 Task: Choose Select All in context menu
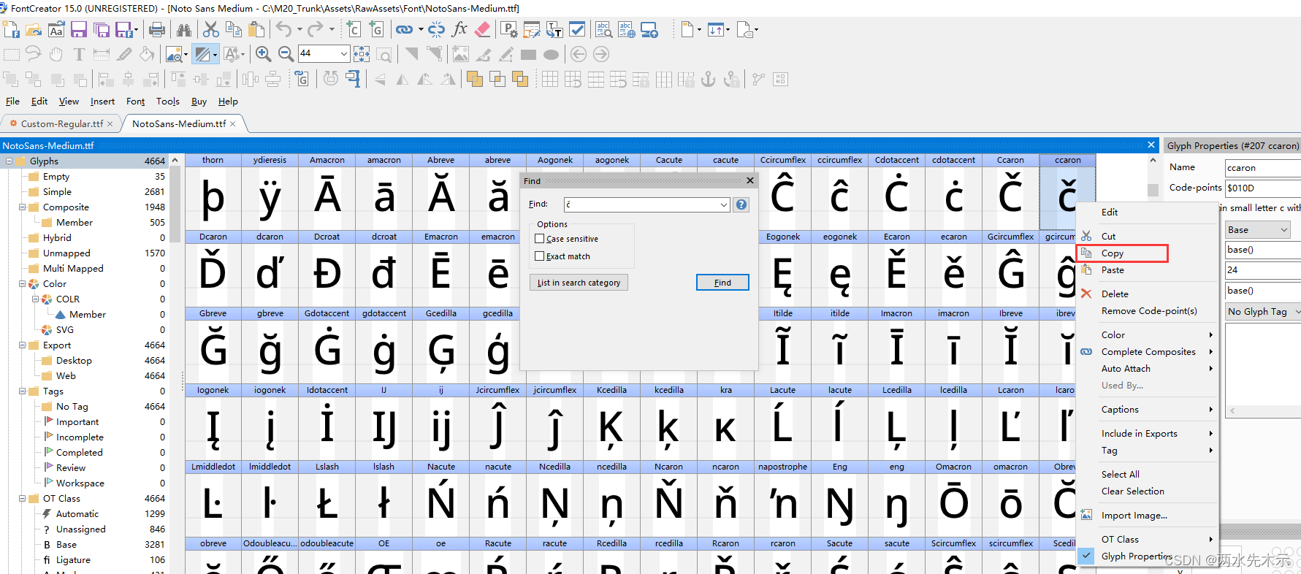(x=1121, y=475)
